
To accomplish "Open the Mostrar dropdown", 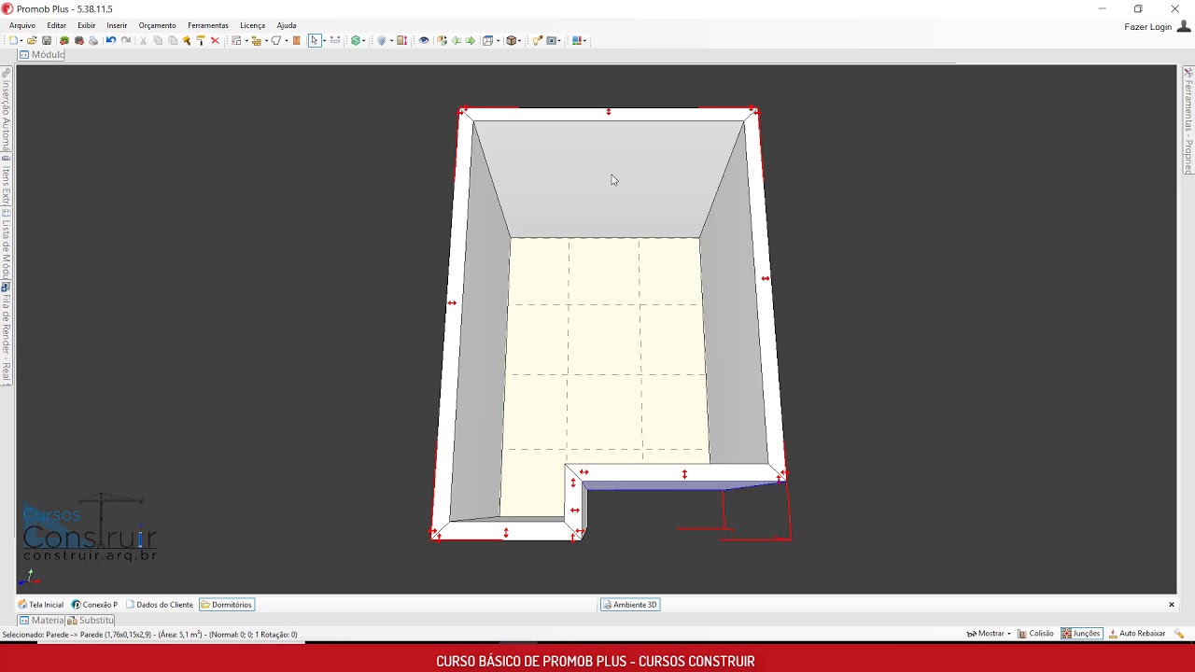I will tap(989, 634).
